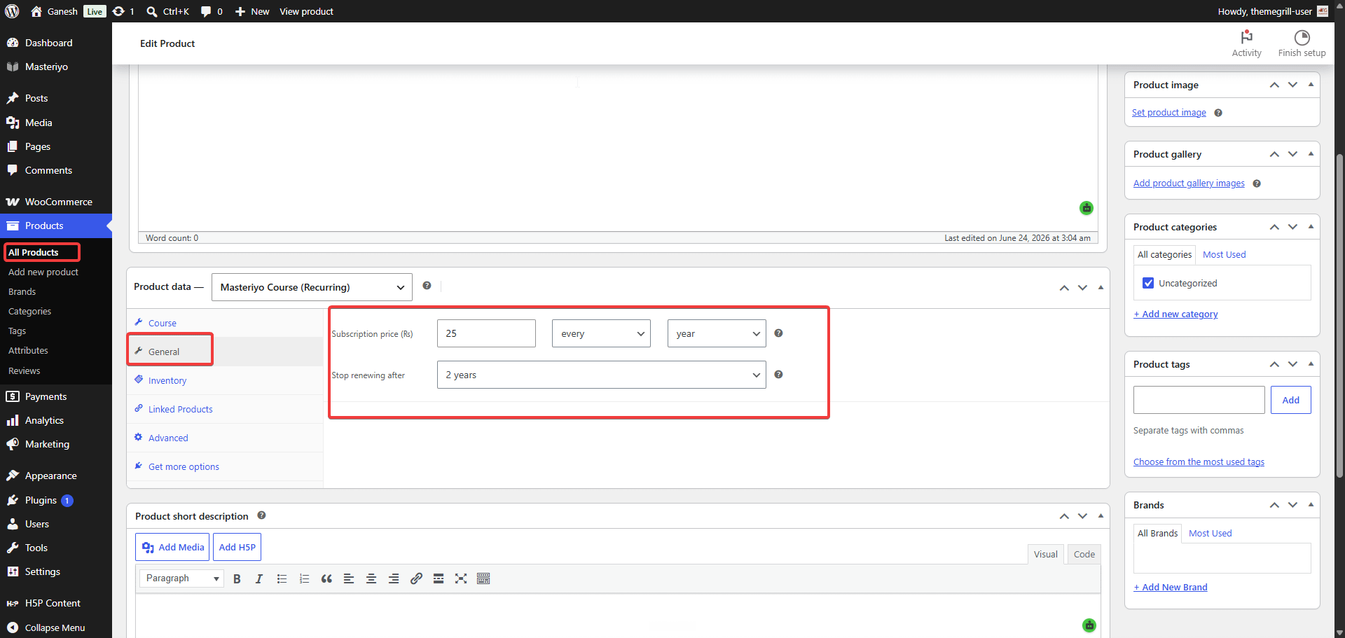Click the Subscription price input field
This screenshot has width=1345, height=638.
tap(486, 333)
